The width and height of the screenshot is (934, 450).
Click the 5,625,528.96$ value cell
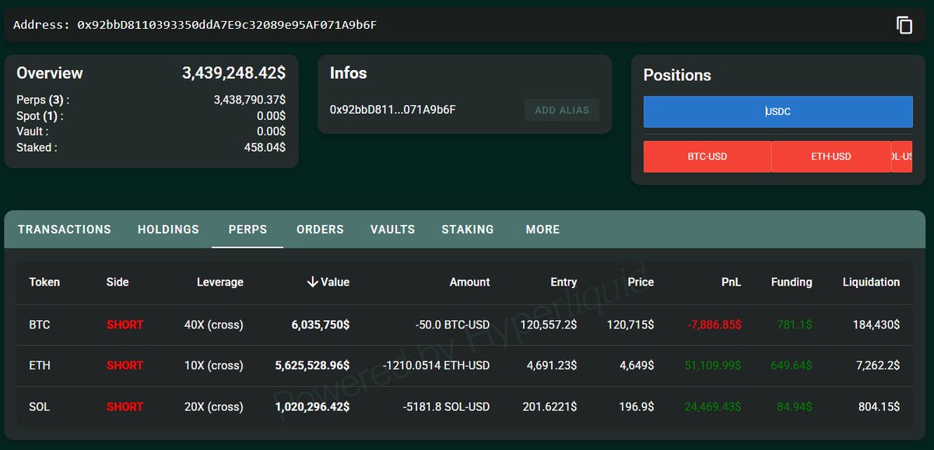pyautogui.click(x=312, y=365)
